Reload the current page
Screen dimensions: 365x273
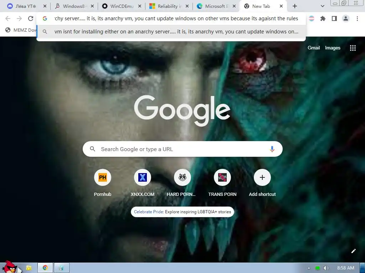click(x=31, y=18)
